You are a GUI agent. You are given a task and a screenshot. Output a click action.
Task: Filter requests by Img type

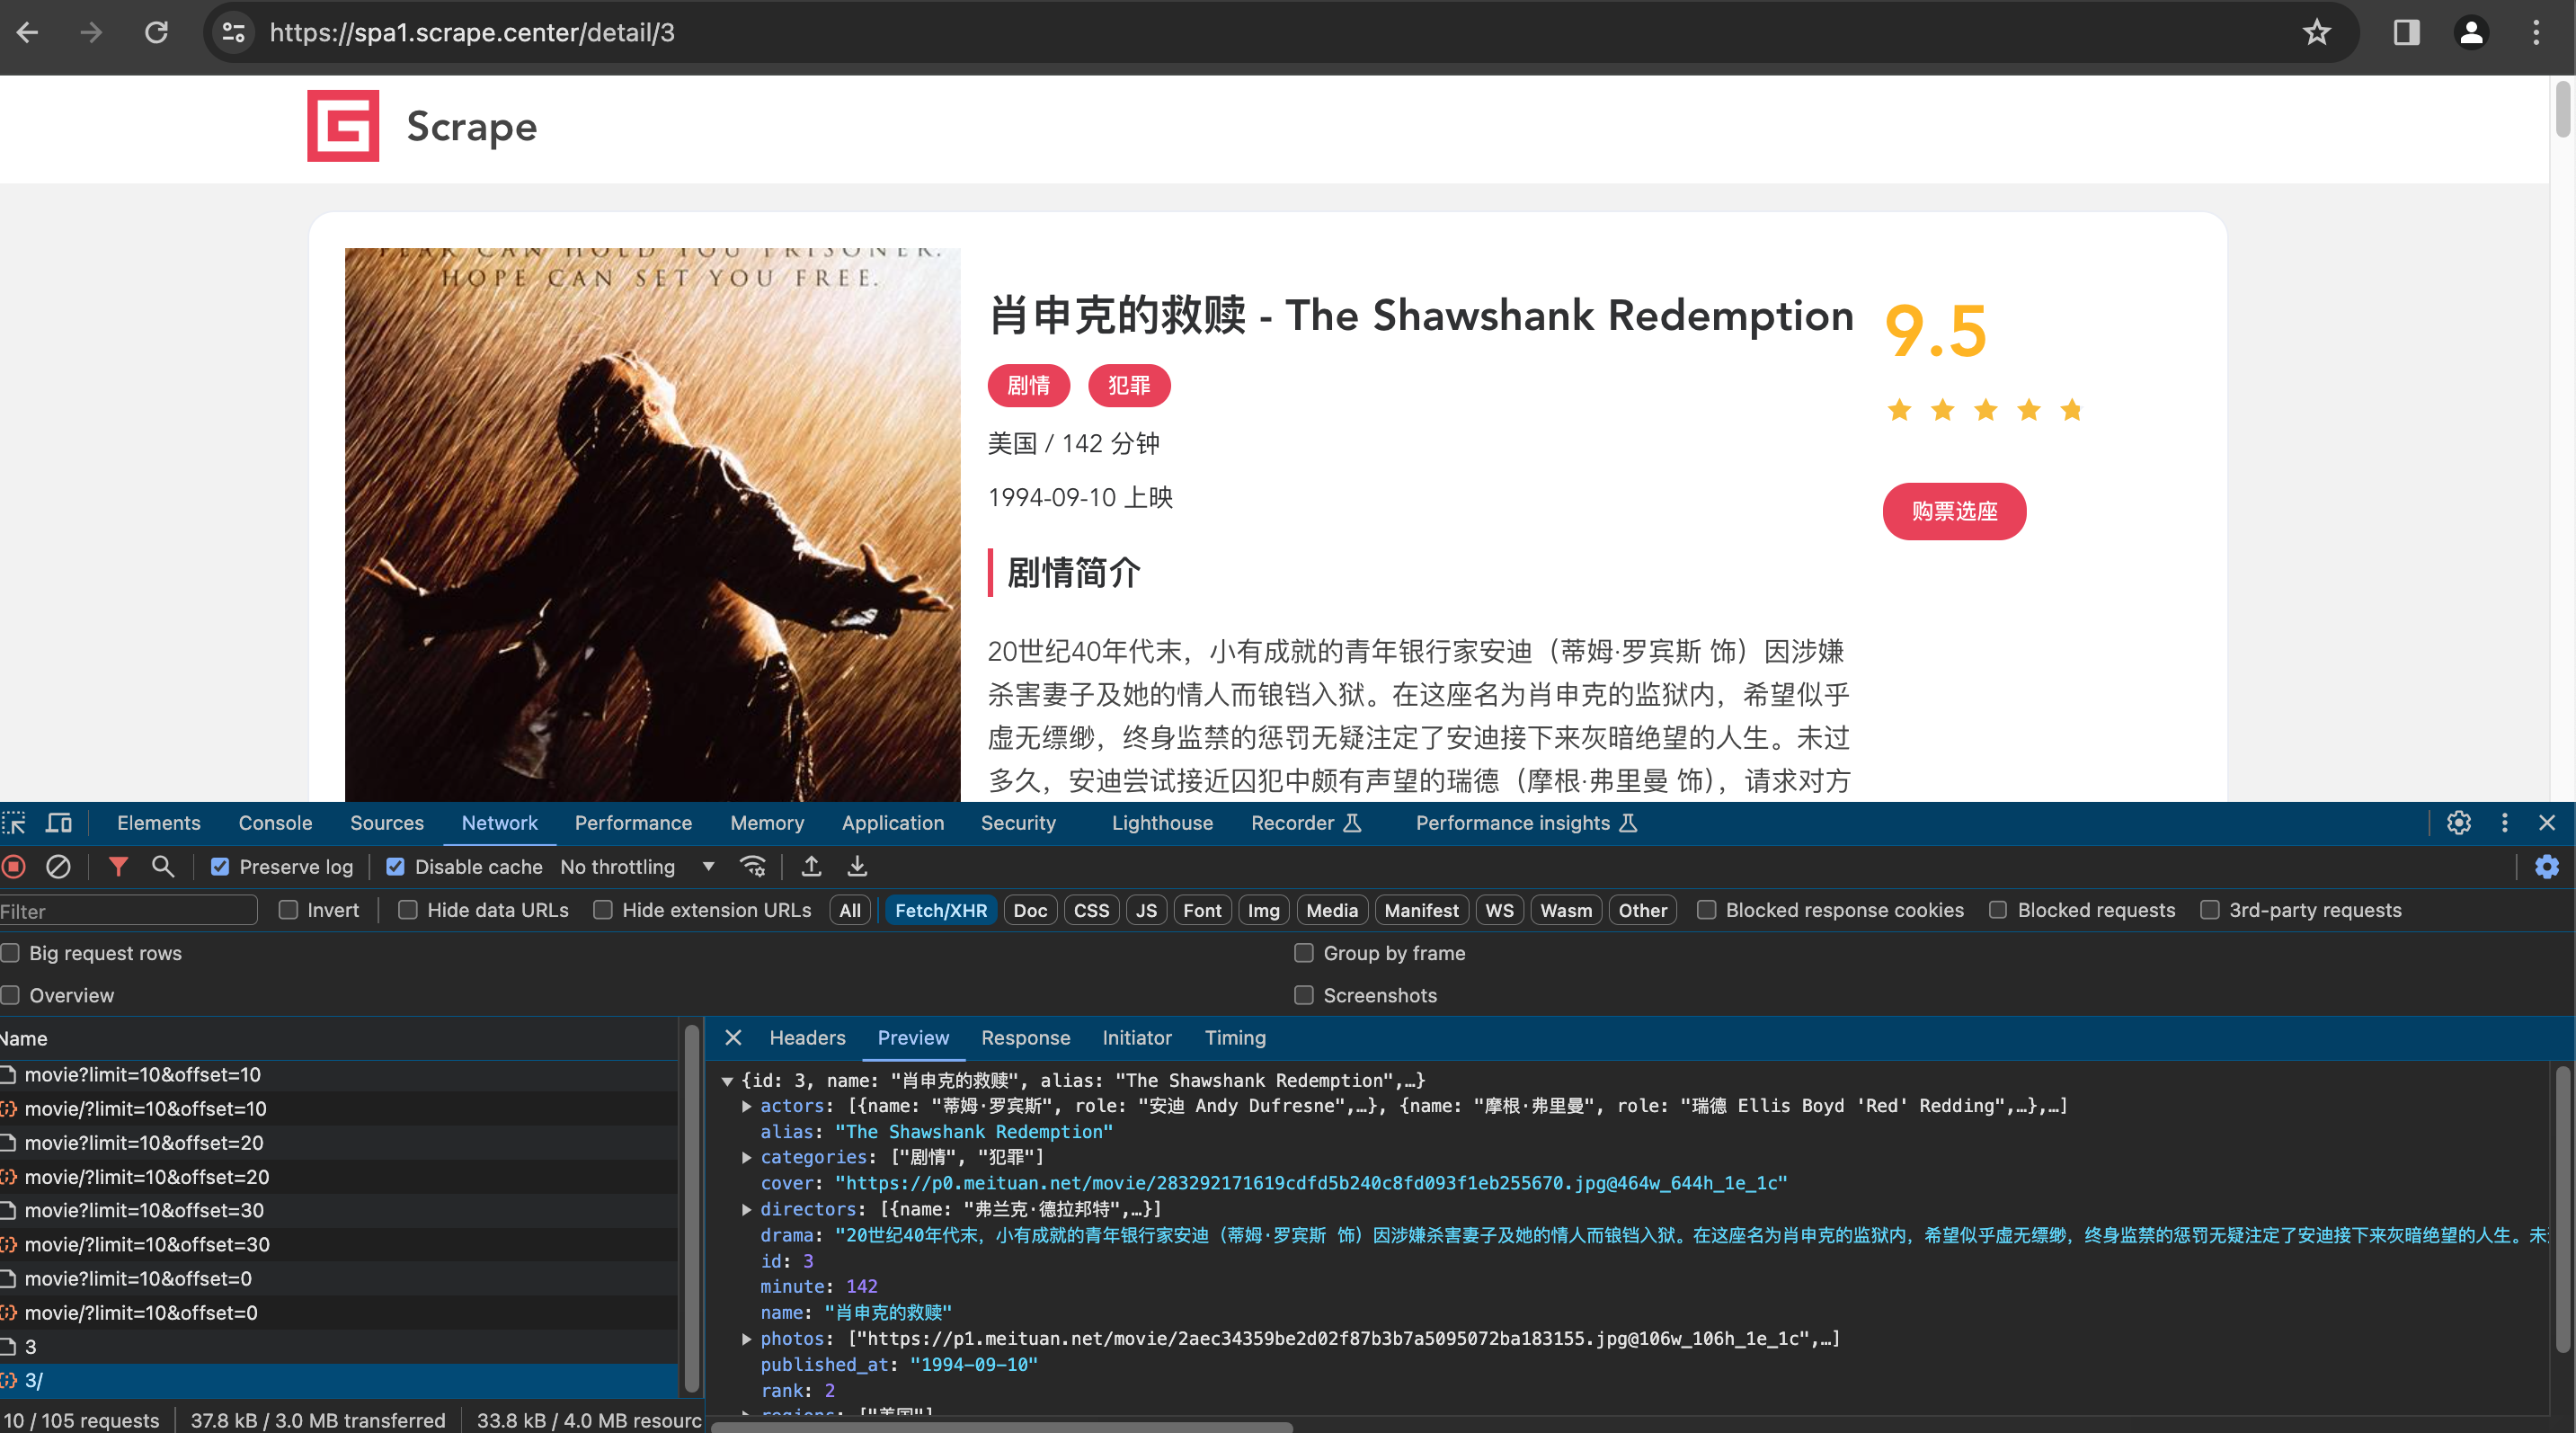[1263, 910]
